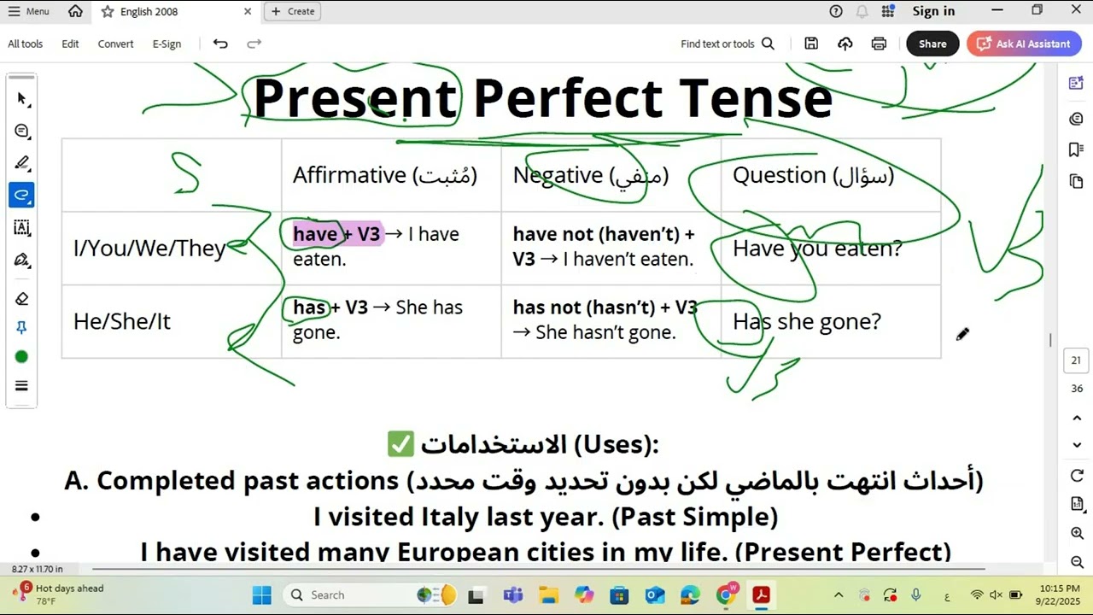Viewport: 1093px width, 615px height.
Task: Open Microsoft Store from taskbar
Action: 619,595
